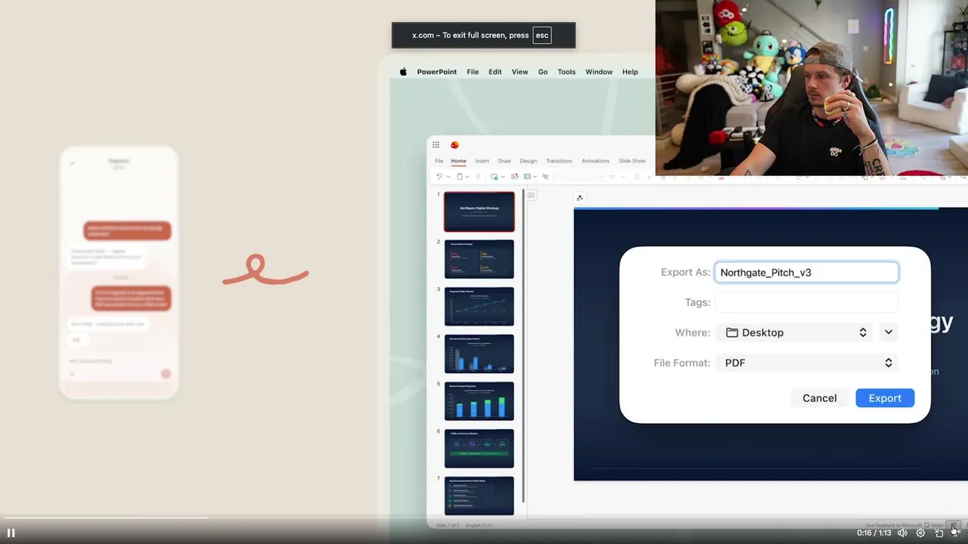Open the Help menu
Screen dimensions: 968x544
click(630, 72)
